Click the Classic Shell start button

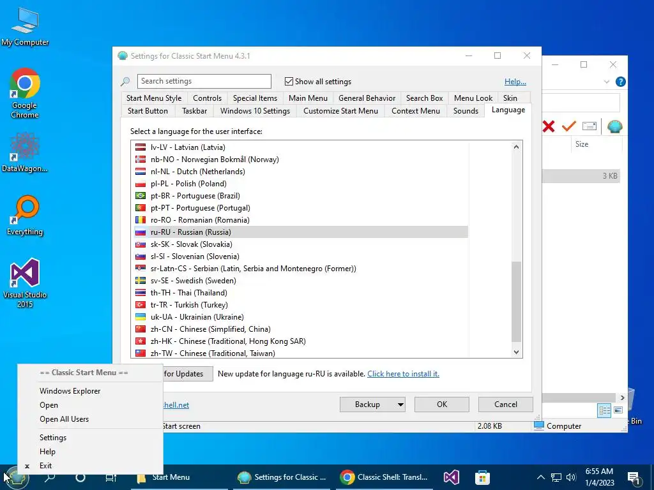pyautogui.click(x=17, y=477)
